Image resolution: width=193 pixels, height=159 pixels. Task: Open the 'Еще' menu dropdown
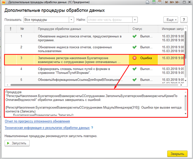tap(171, 20)
